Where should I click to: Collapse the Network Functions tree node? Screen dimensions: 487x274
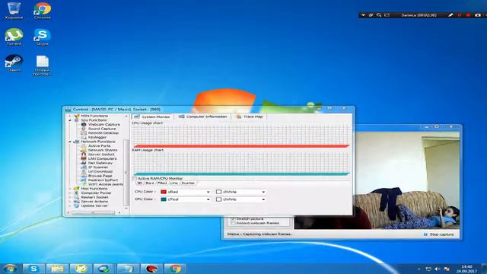point(70,142)
